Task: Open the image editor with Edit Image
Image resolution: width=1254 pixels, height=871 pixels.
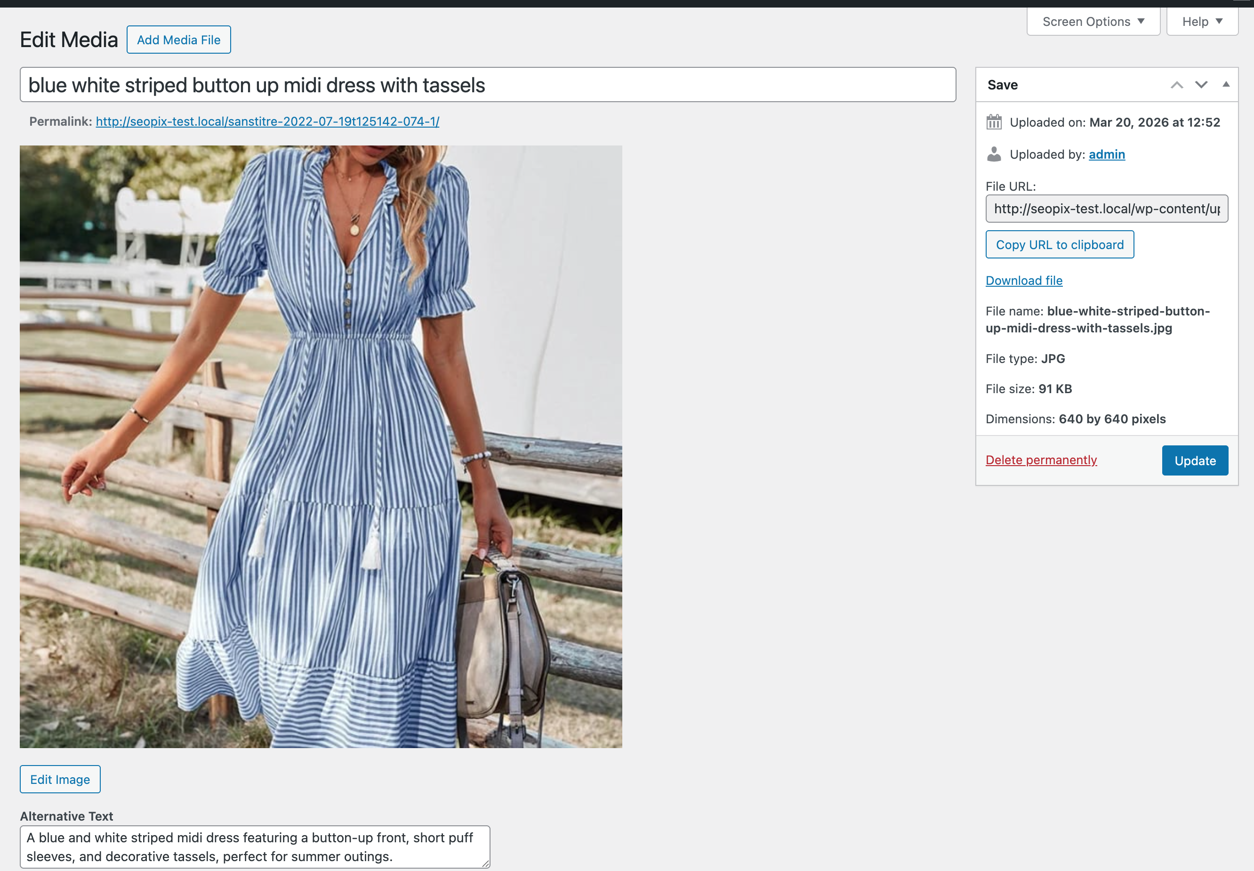Action: [60, 779]
